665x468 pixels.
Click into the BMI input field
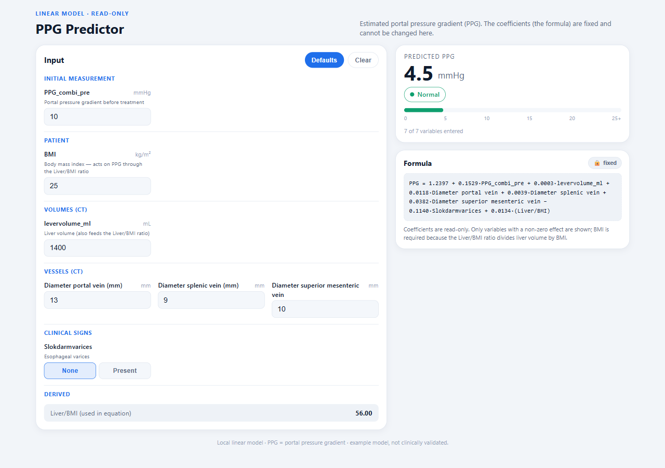tap(98, 186)
